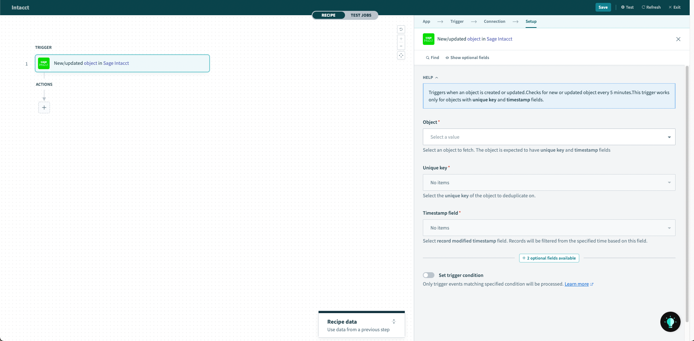Click the 2 optional fields available button

coord(549,258)
